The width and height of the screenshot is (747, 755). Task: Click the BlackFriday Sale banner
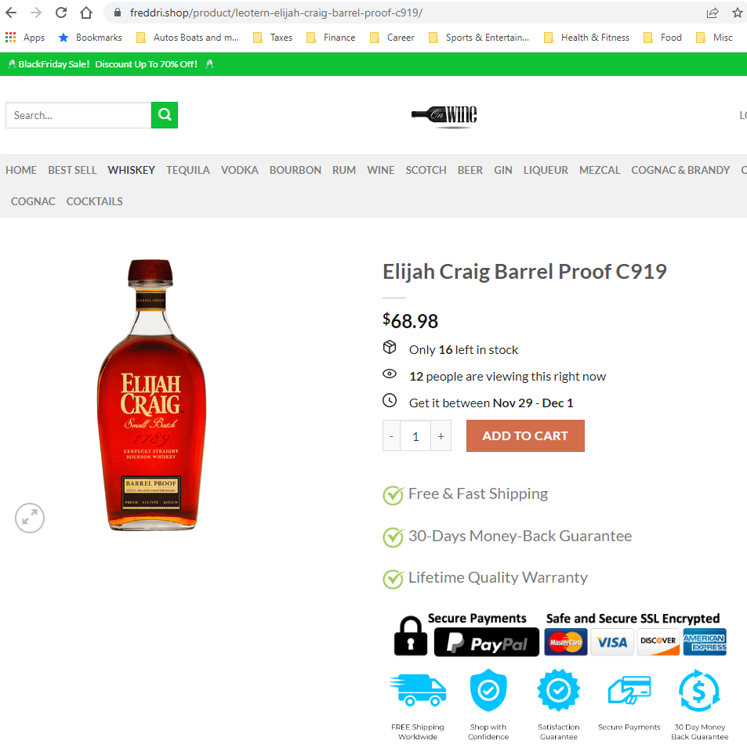pos(110,64)
